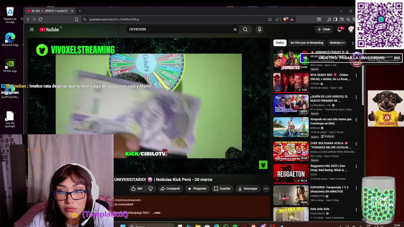
Task: Open more actions ellipsis below video
Action: [266, 189]
